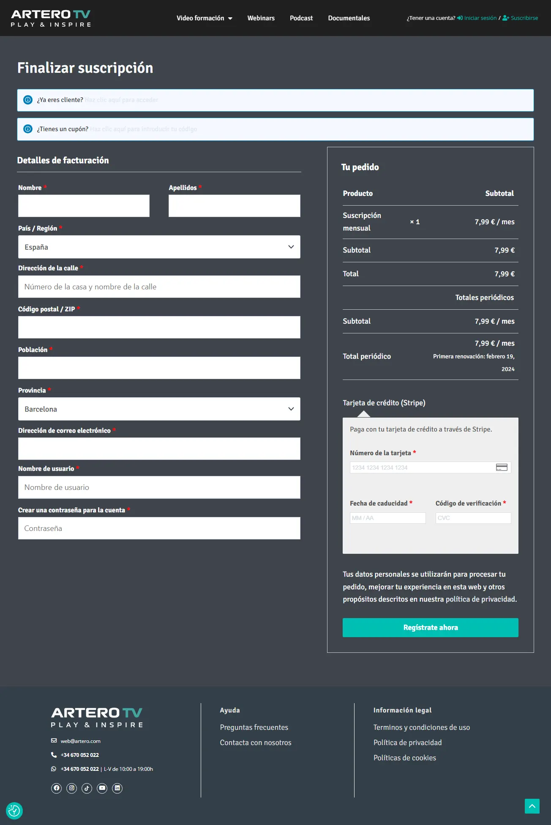Click the Código postal / ZIP field
Screen dimensions: 551x825
(159, 327)
